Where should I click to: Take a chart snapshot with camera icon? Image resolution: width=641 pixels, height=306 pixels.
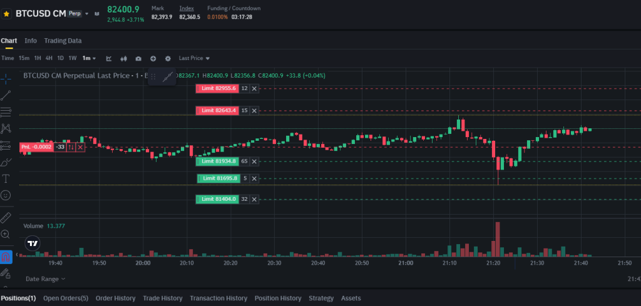click(138, 58)
